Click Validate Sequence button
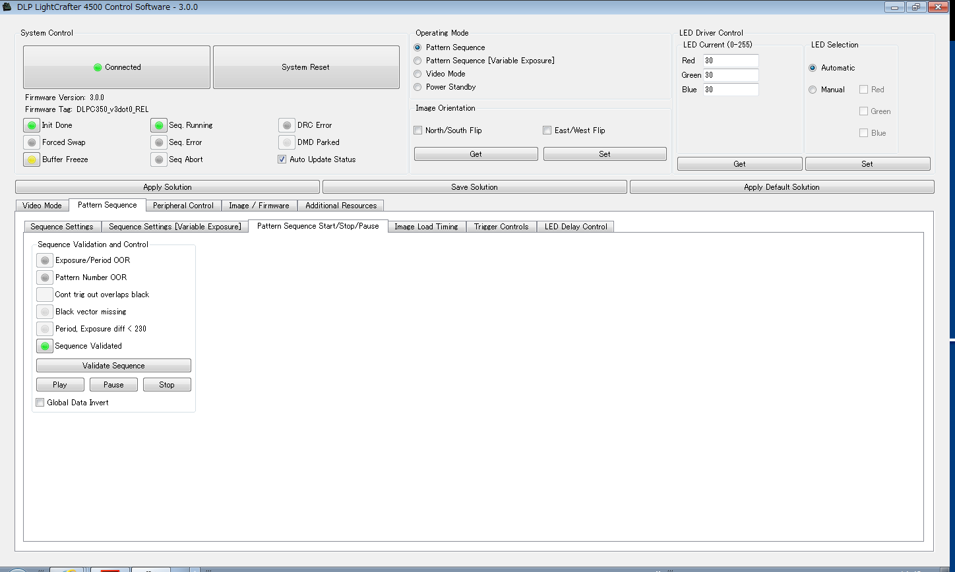This screenshot has height=572, width=955. pyautogui.click(x=113, y=366)
